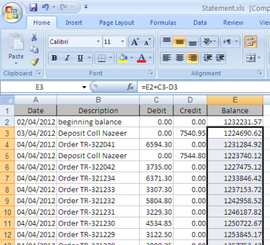The width and height of the screenshot is (270, 245).
Task: Apply the yellow fill color bucket
Action: (123, 58)
